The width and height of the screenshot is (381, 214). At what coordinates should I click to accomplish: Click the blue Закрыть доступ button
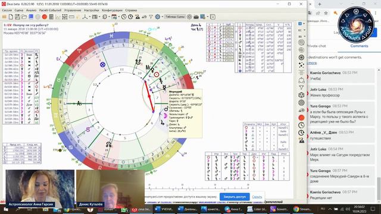pos(235,197)
